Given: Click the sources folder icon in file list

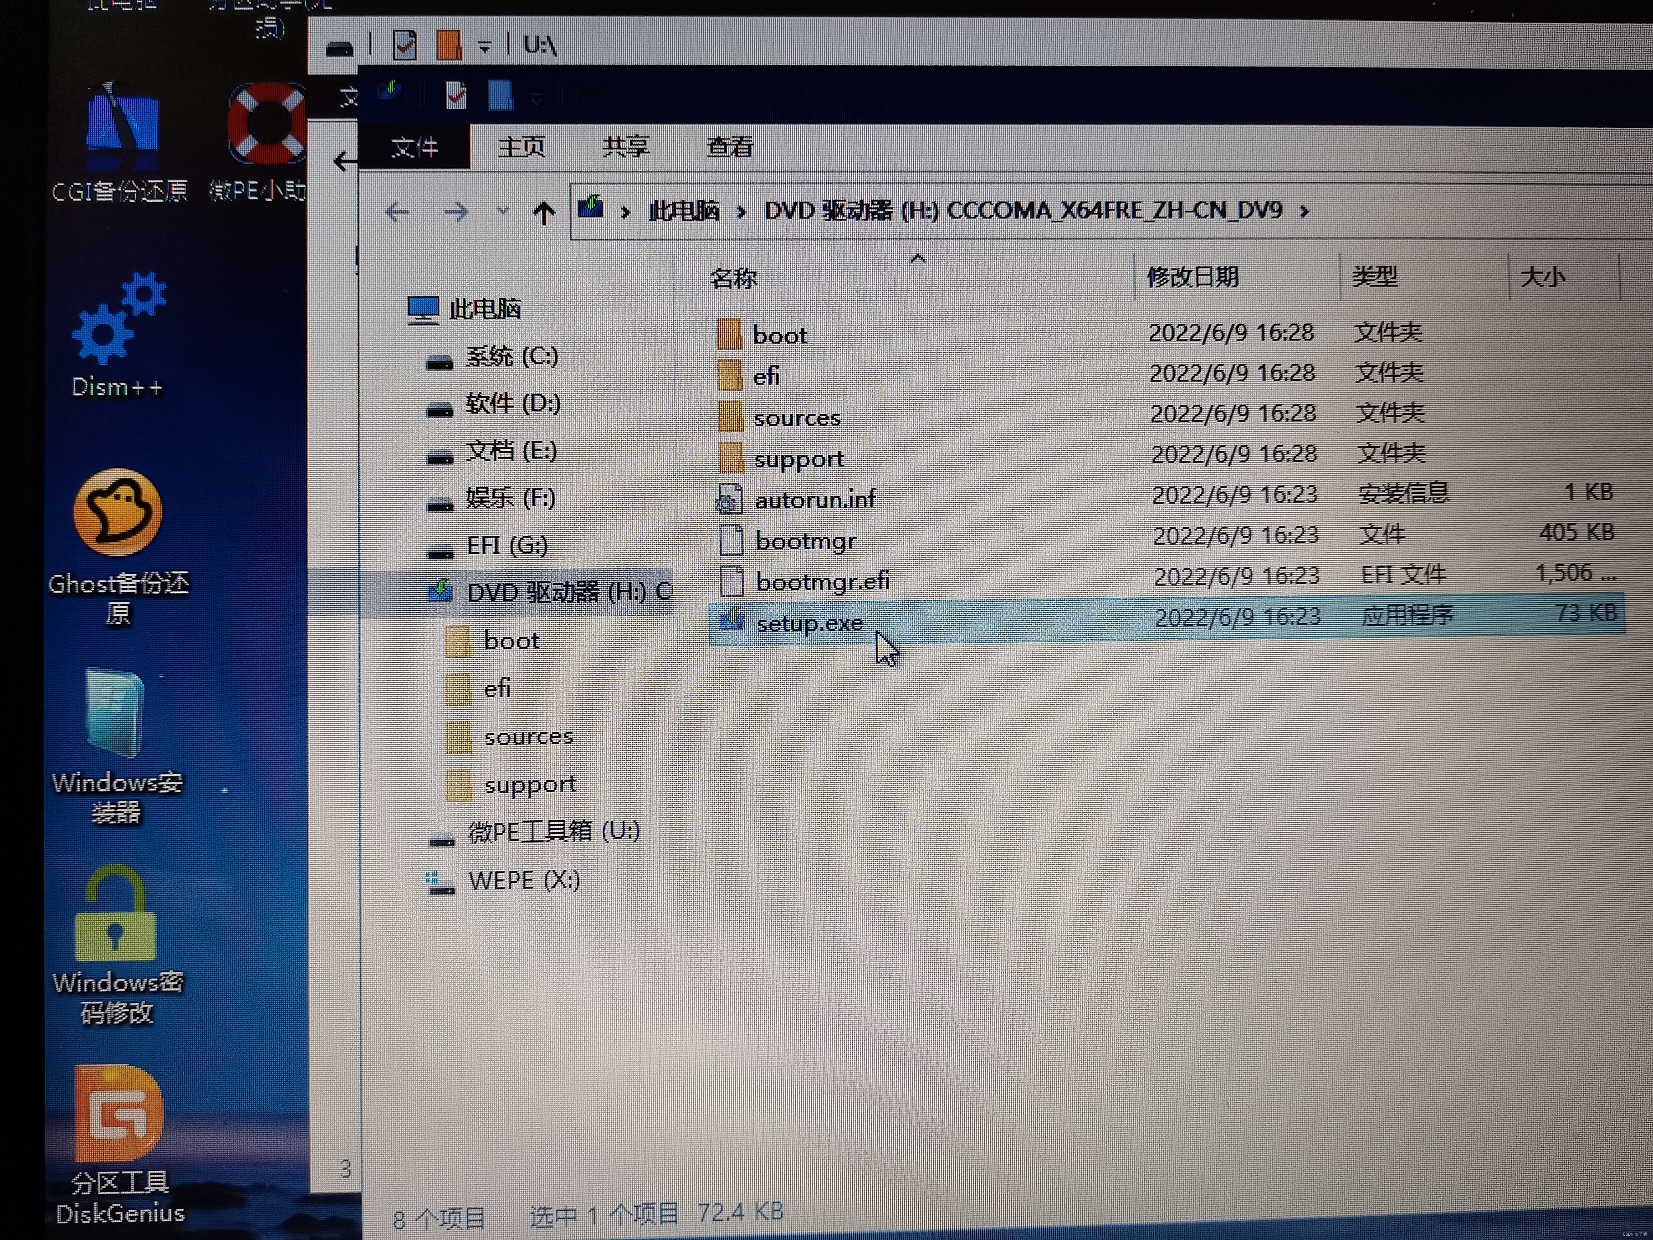Looking at the screenshot, I should (x=731, y=416).
